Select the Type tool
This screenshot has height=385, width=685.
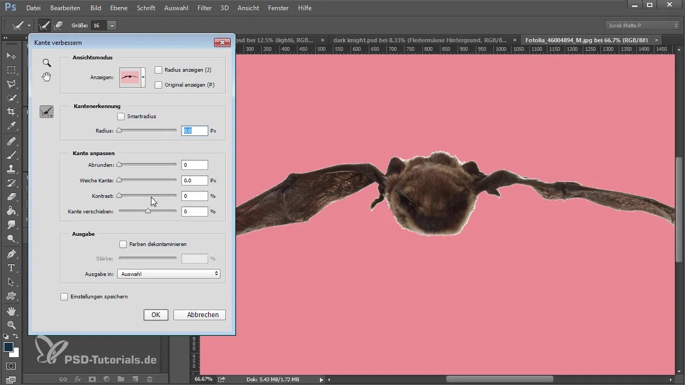click(11, 267)
